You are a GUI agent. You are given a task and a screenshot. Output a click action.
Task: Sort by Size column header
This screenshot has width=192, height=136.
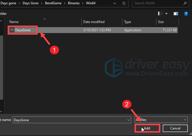(x=161, y=22)
